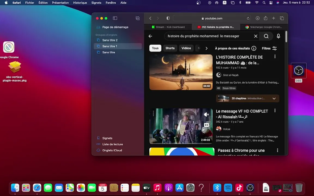This screenshot has height=196, width=314.
Task: Open more options for Le message VF video
Action: coord(275,111)
